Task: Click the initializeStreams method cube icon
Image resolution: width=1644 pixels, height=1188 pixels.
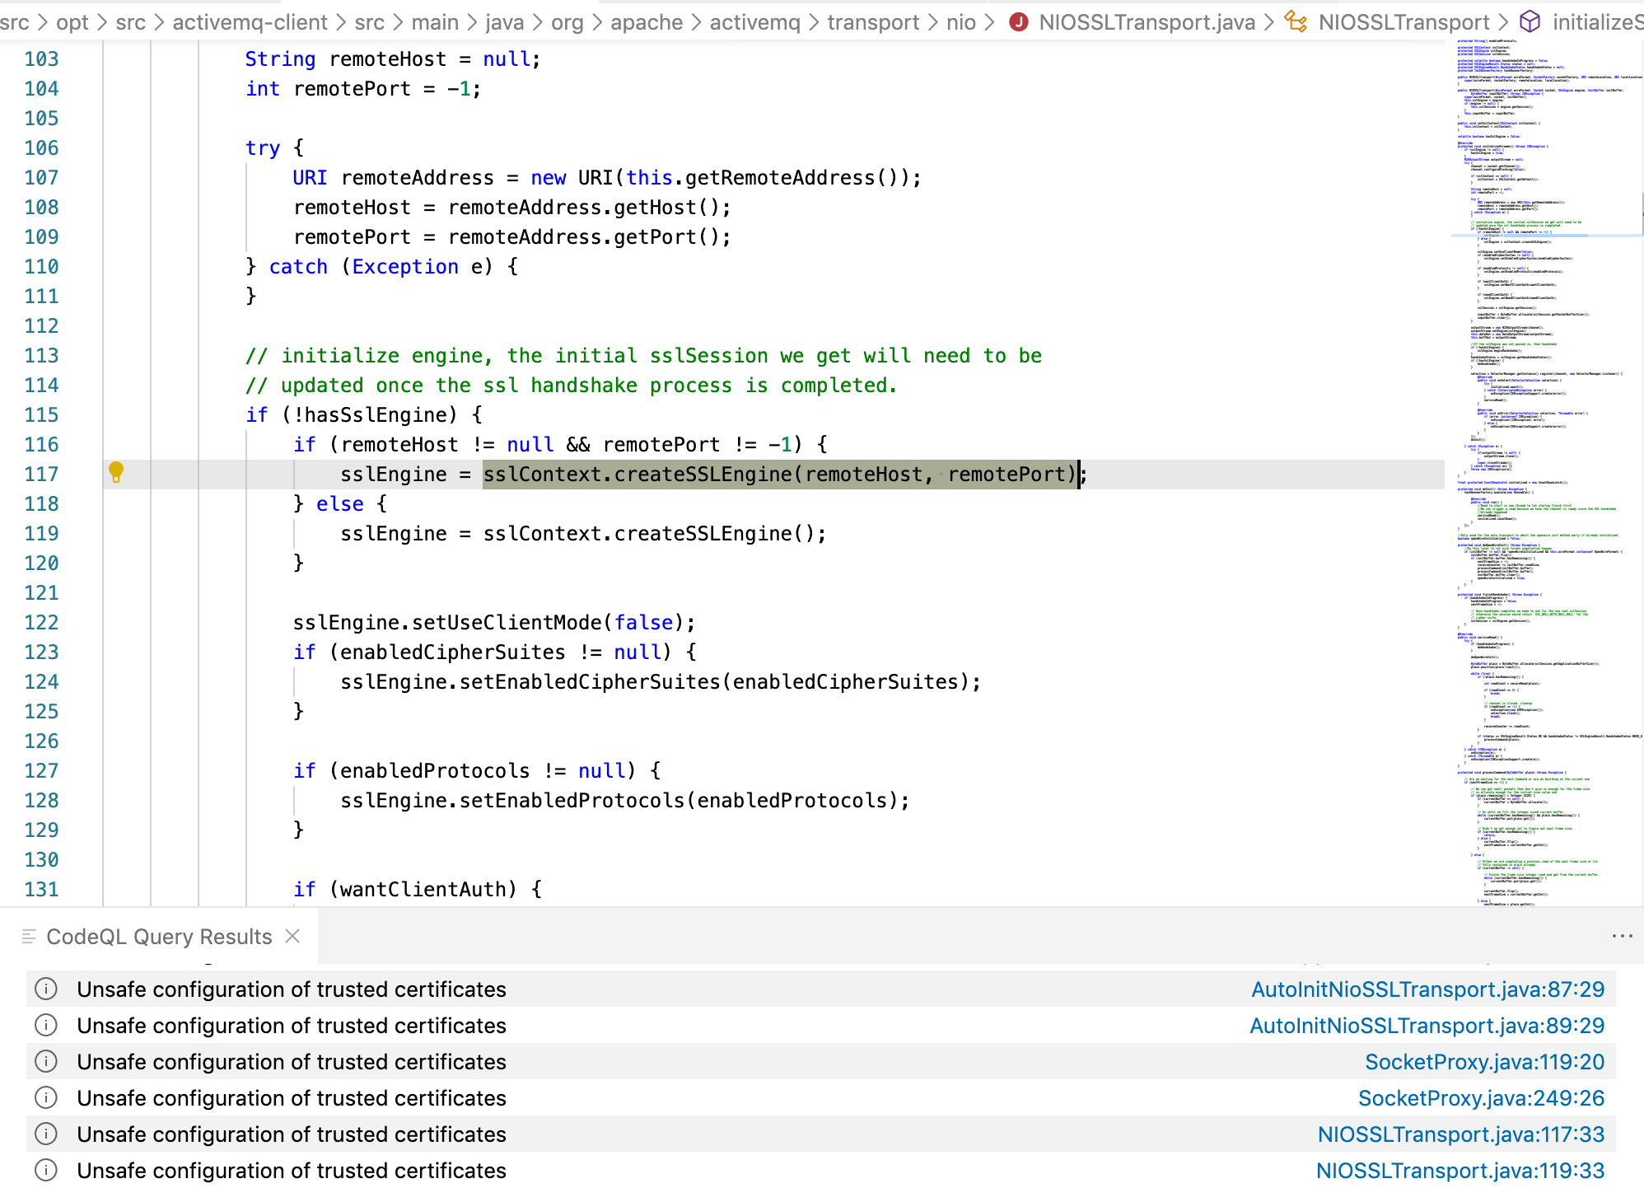Action: pos(1530,22)
